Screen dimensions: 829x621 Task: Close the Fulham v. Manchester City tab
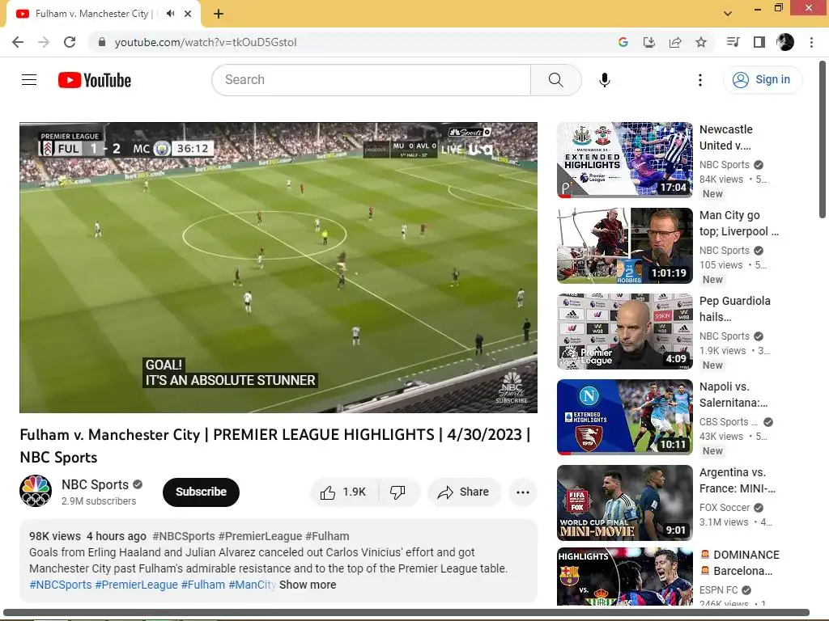[188, 14]
